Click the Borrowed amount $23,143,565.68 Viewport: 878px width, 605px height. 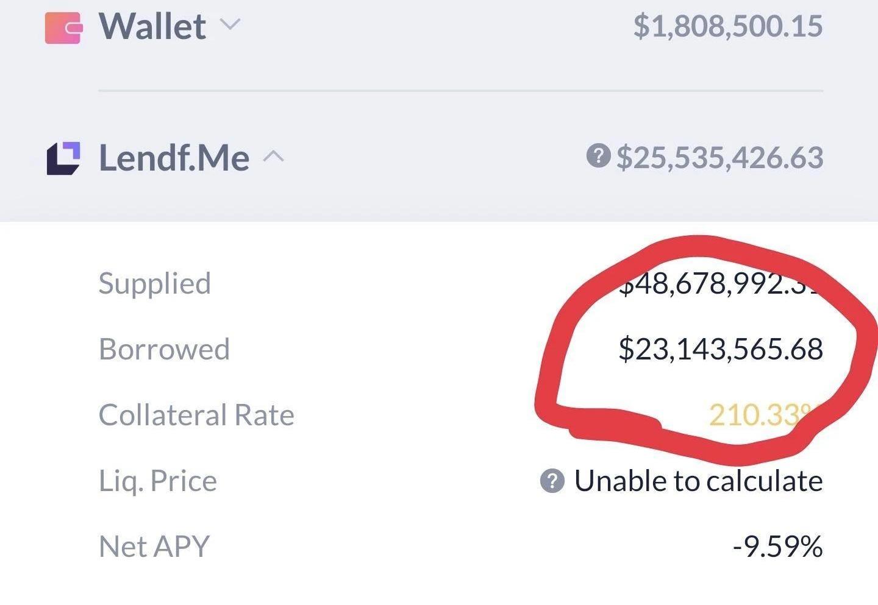(x=721, y=349)
